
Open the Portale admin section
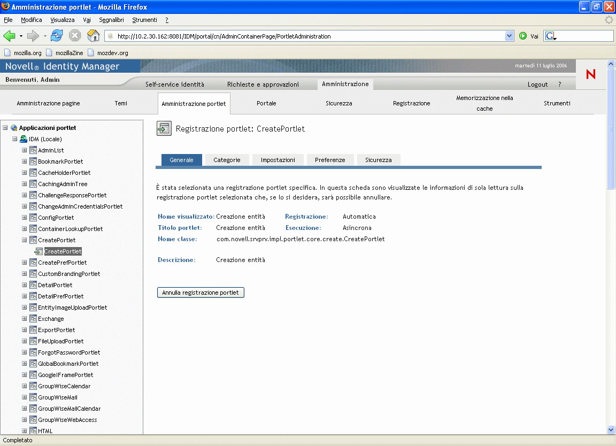click(266, 103)
